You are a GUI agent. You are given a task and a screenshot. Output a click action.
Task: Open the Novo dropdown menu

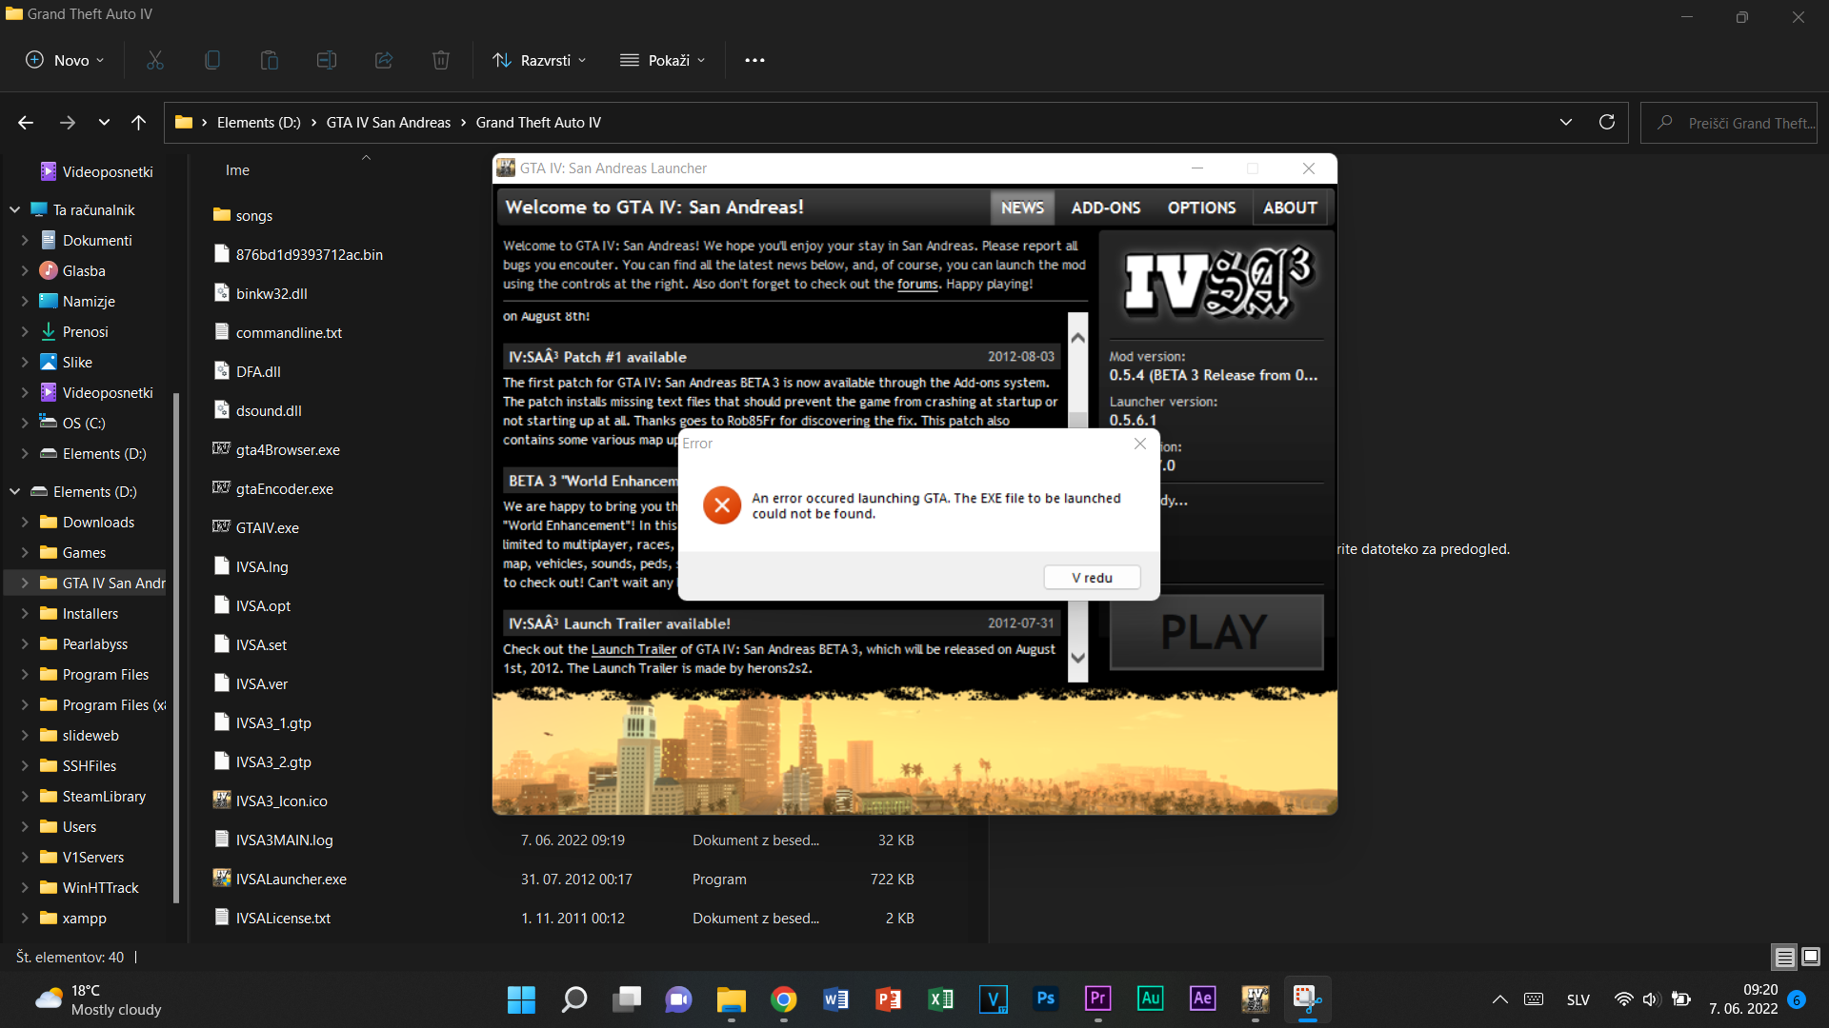(x=65, y=60)
